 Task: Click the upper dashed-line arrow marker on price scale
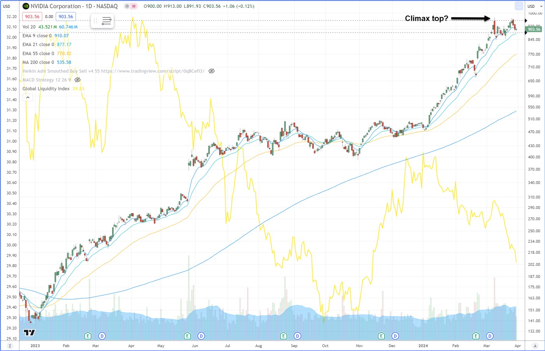pos(526,20)
